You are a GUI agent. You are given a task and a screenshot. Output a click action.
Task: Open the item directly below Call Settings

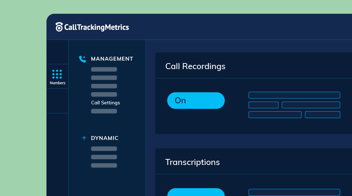tap(104, 111)
